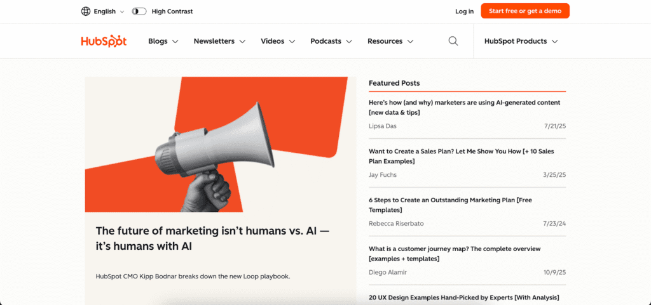Image resolution: width=651 pixels, height=305 pixels.
Task: Expand the Resources menu
Action: point(390,41)
